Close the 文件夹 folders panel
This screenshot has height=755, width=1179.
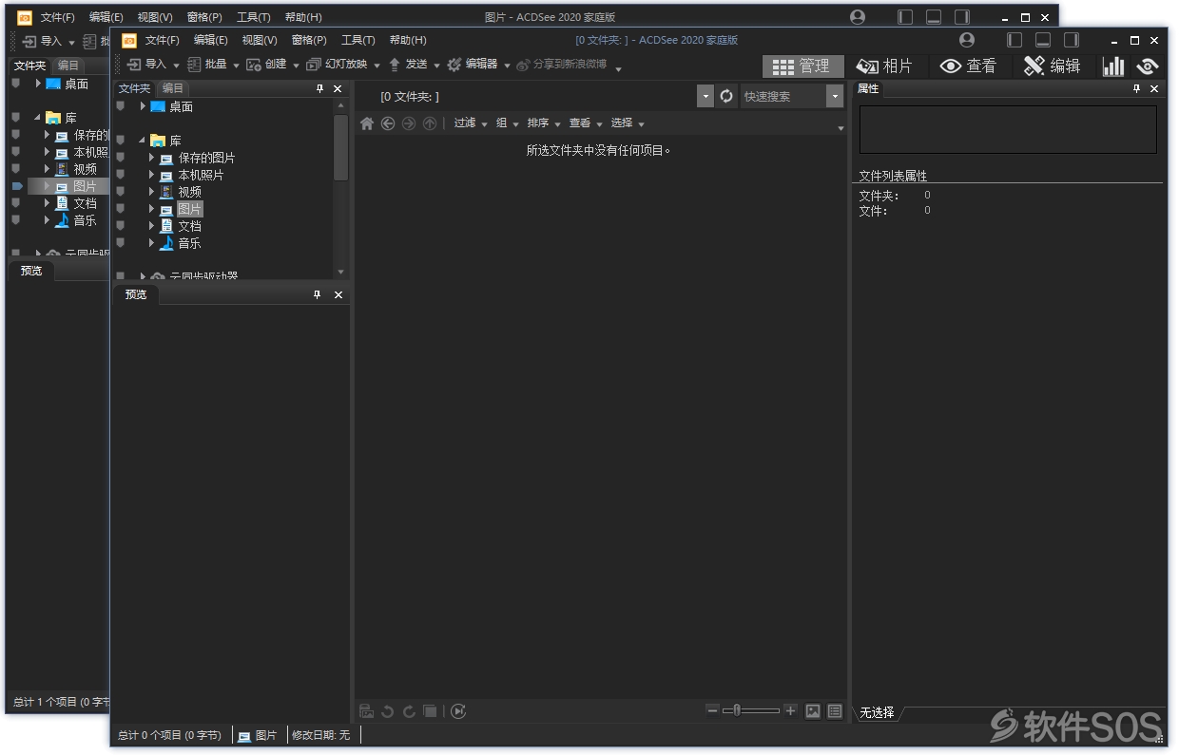338,88
